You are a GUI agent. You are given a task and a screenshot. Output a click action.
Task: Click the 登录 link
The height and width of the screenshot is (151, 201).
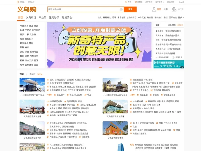click(x=159, y=9)
